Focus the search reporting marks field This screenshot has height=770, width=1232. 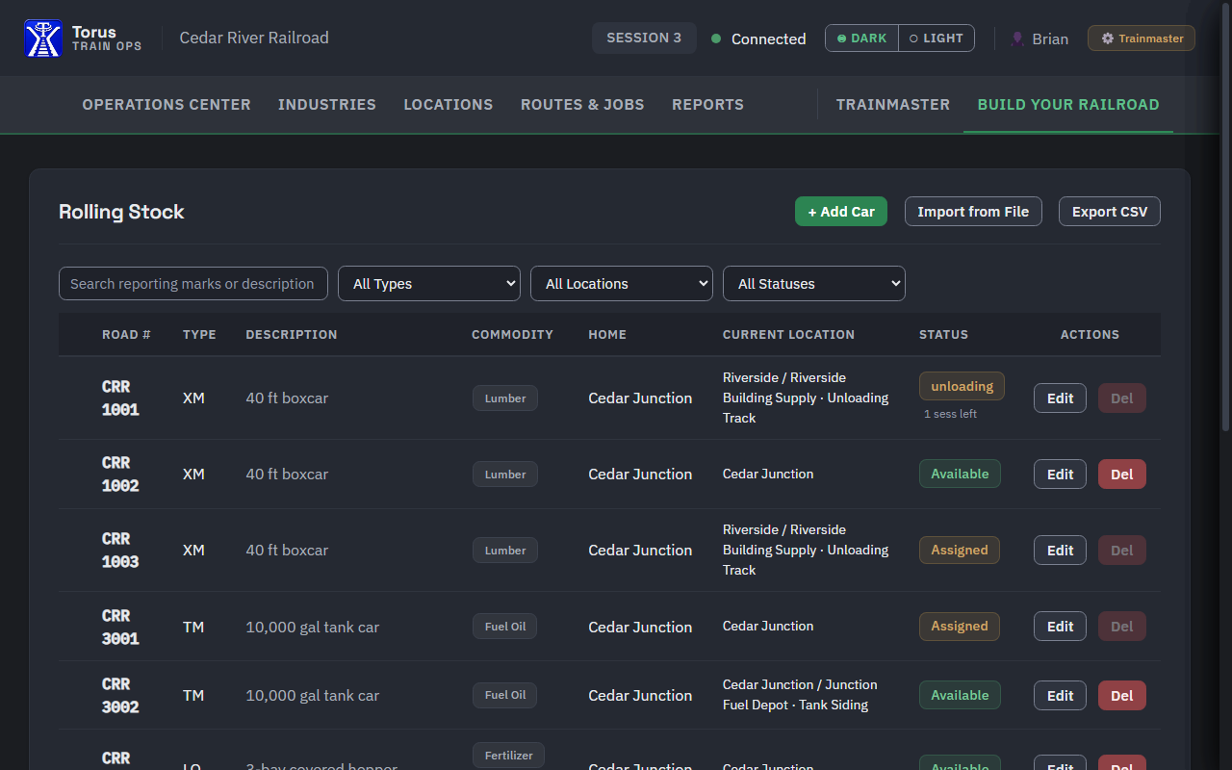(193, 284)
